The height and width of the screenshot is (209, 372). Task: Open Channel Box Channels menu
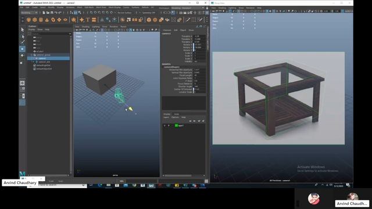tap(167, 30)
